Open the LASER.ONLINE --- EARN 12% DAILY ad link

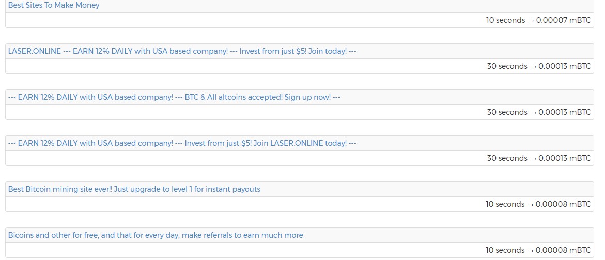tap(182, 51)
